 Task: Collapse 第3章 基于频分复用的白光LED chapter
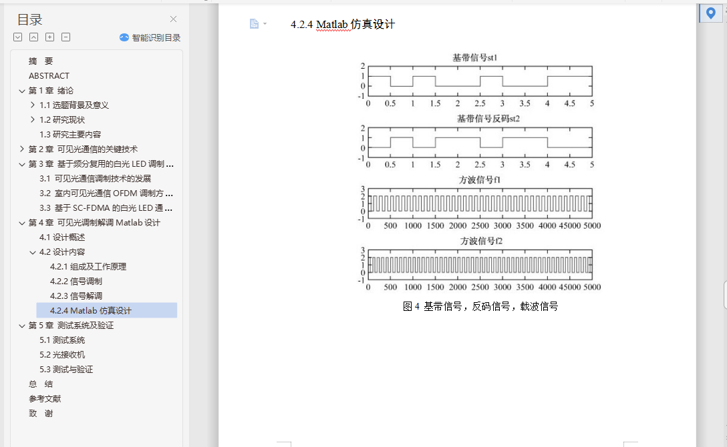click(22, 164)
